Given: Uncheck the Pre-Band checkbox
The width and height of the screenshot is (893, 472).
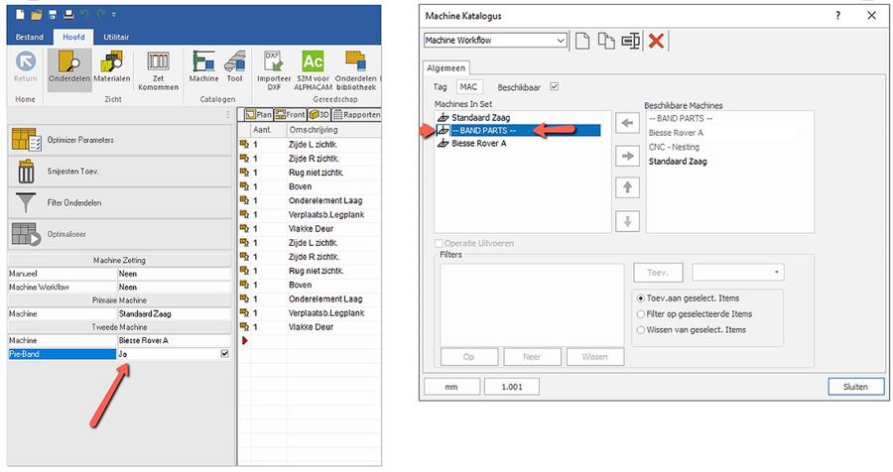Looking at the screenshot, I should tap(224, 353).
